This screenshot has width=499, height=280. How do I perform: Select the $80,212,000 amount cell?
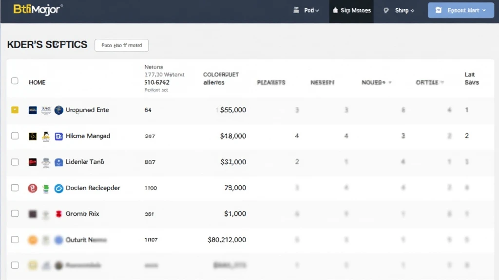pyautogui.click(x=227, y=240)
